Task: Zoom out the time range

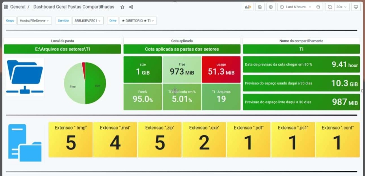Action: 318,7
